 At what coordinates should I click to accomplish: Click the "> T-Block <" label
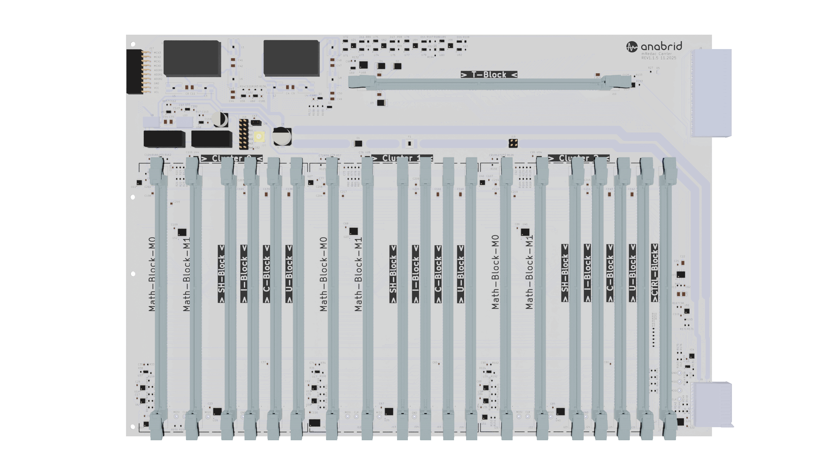tap(489, 75)
